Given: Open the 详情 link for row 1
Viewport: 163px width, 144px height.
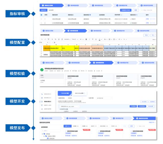Looking at the screenshot, I should [147, 19].
